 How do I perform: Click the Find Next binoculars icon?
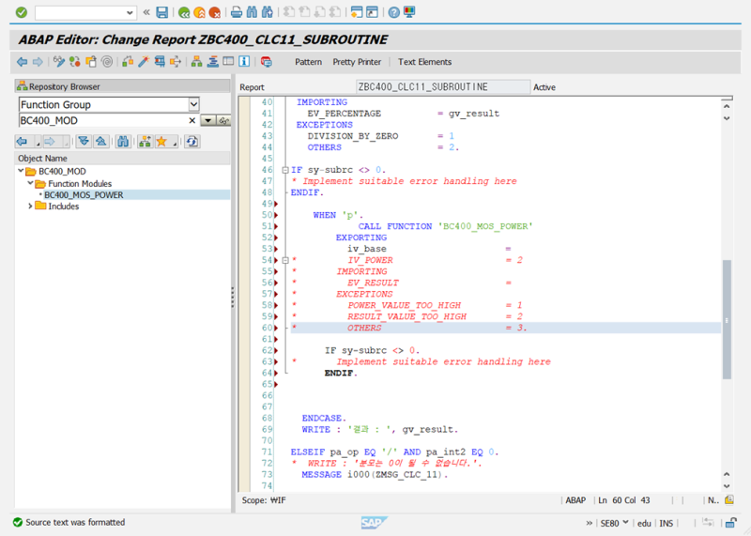[268, 12]
